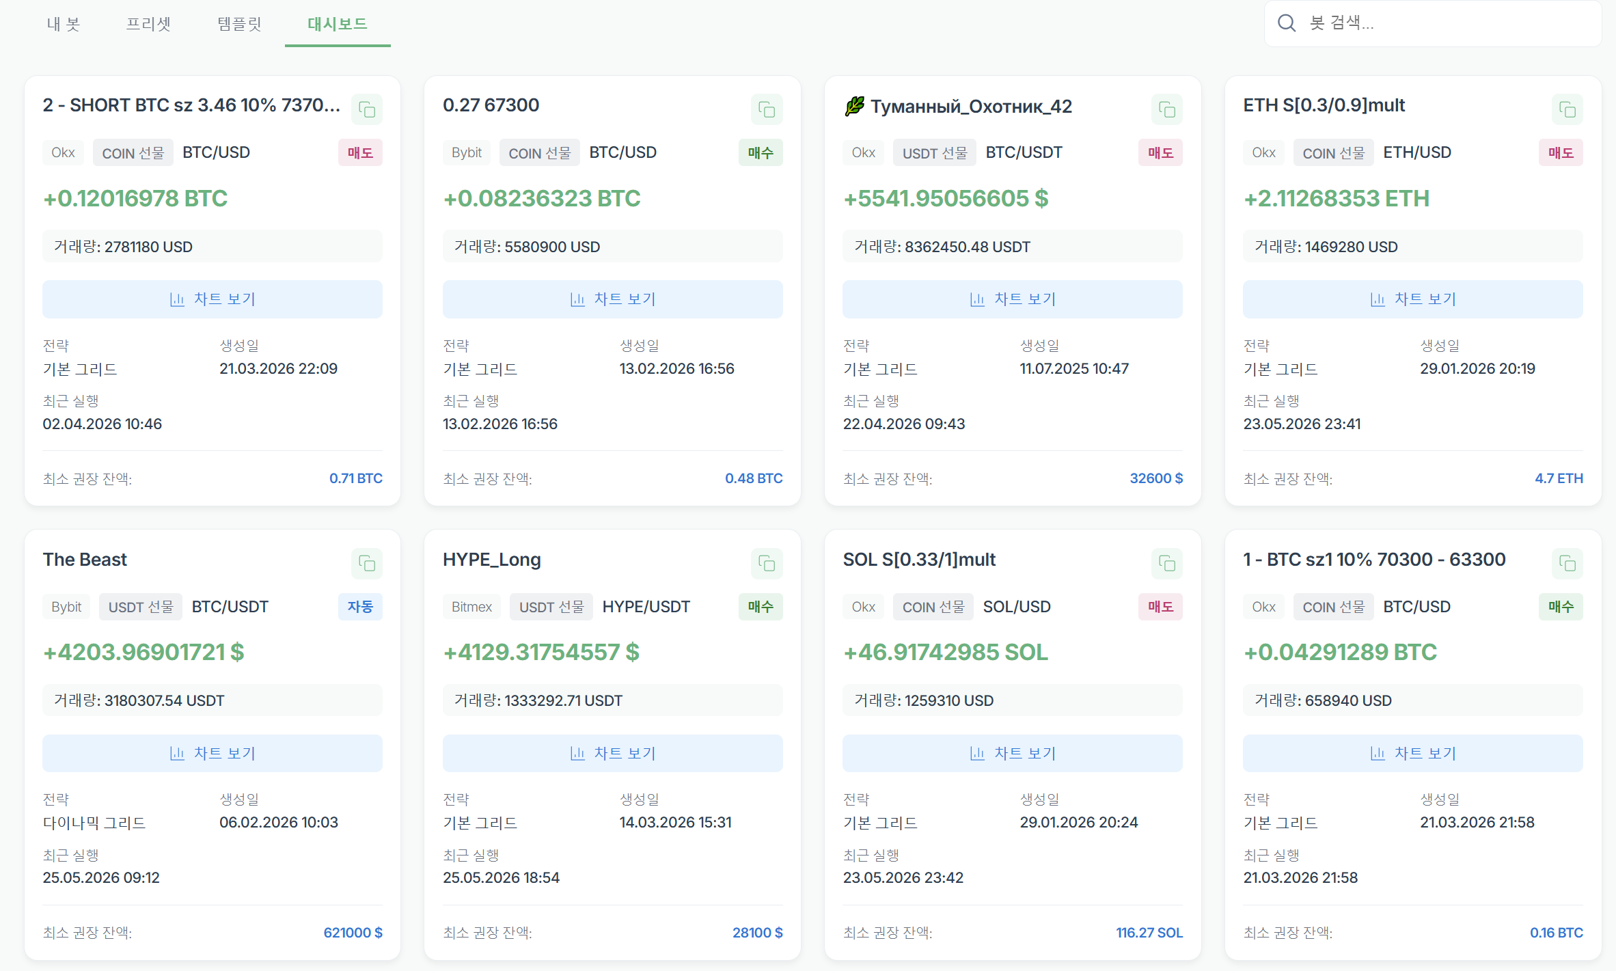Copy the HYPE_Long bot
Screen dimensions: 1616x971
tap(767, 564)
